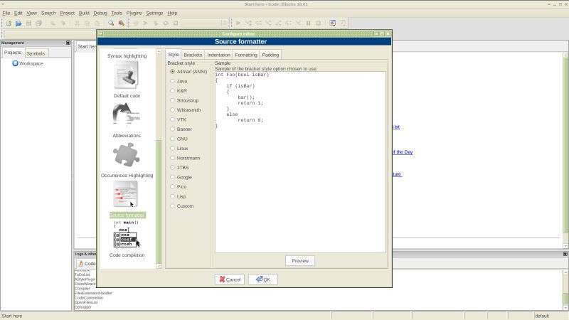Select Allman (ANSI) bracket style

click(x=188, y=72)
